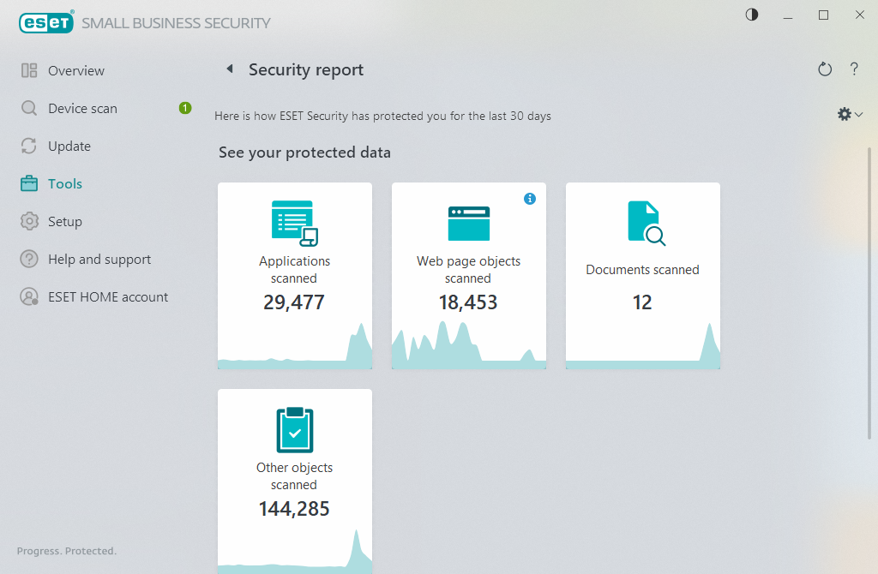Click the 29,477 applications scanned value

[294, 302]
